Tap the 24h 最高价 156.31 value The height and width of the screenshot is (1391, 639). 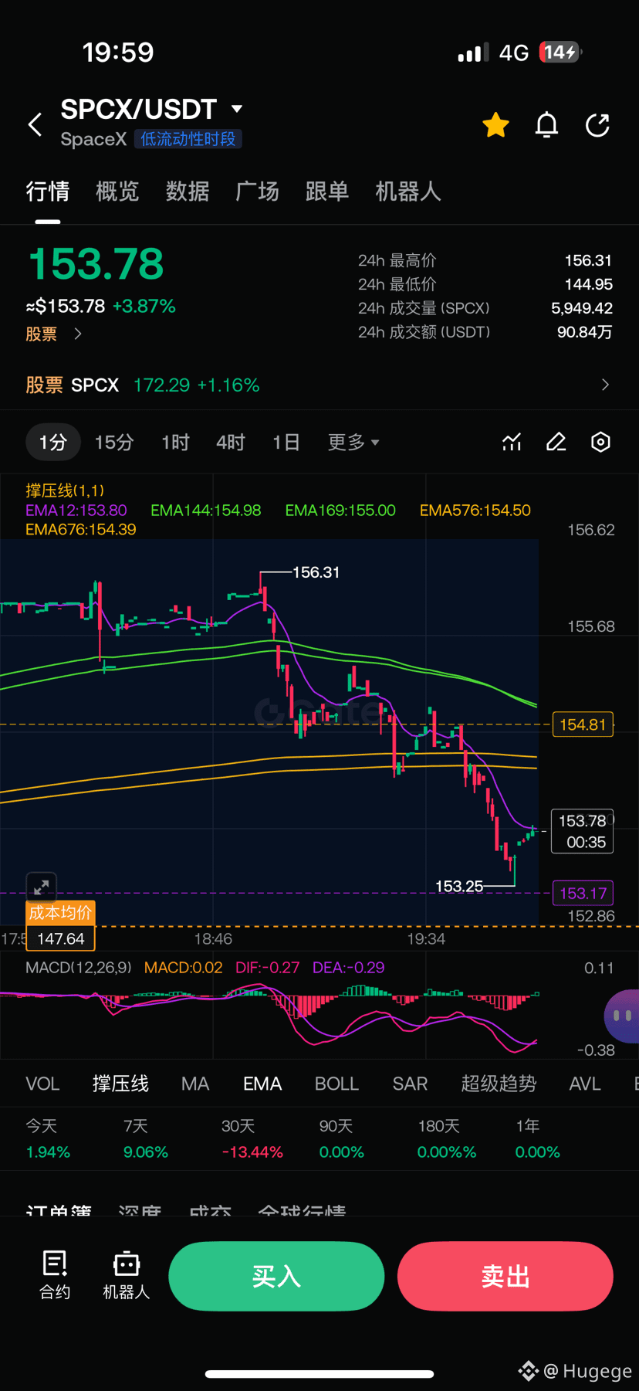(589, 260)
